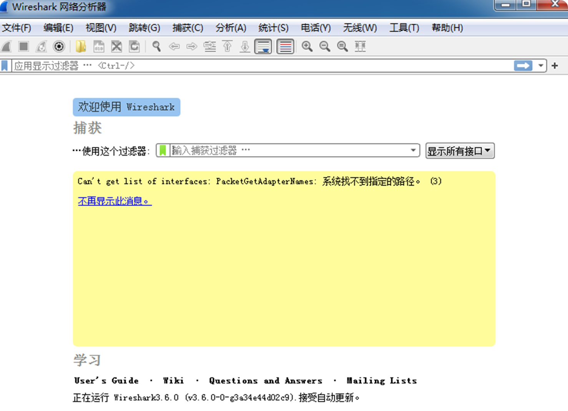Jump to the last packet
Screen dimensions: 568x411
245,47
